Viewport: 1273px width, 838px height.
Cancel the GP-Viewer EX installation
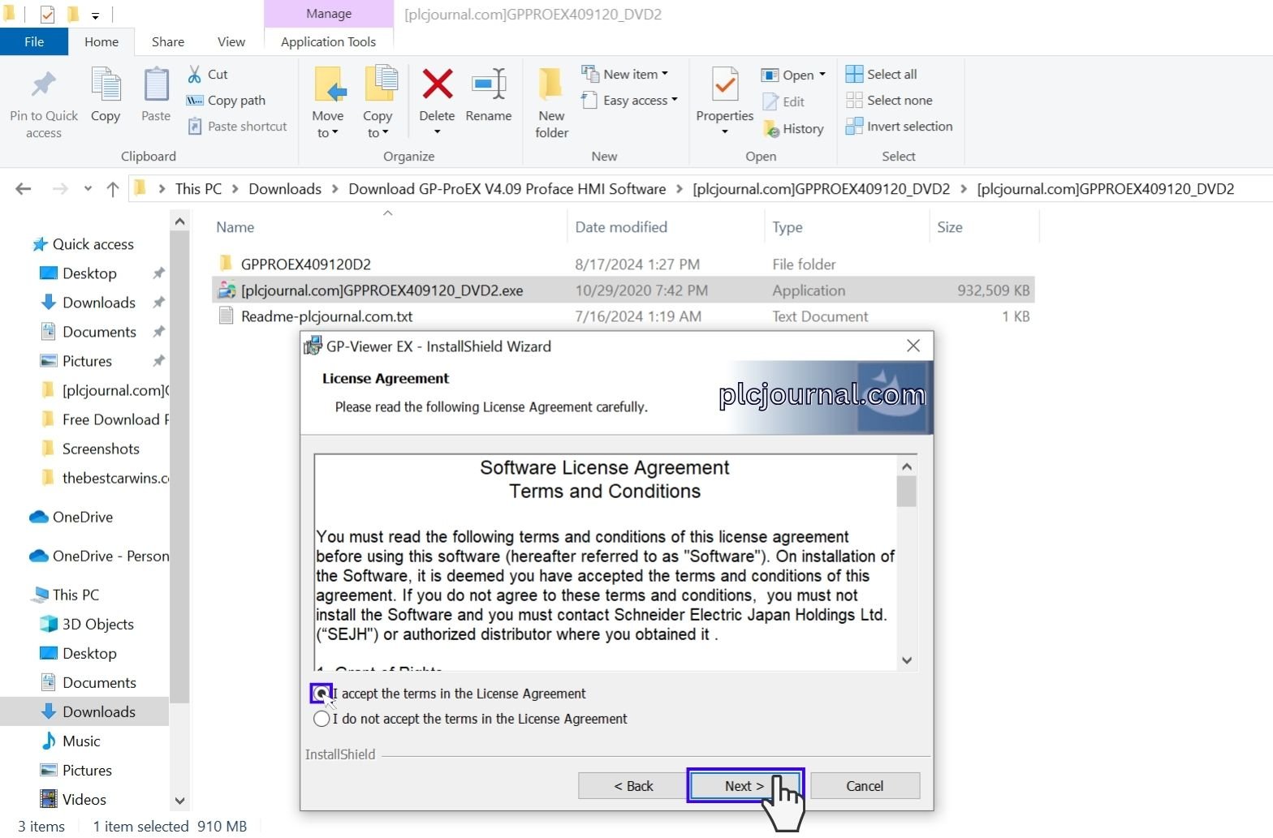865,785
